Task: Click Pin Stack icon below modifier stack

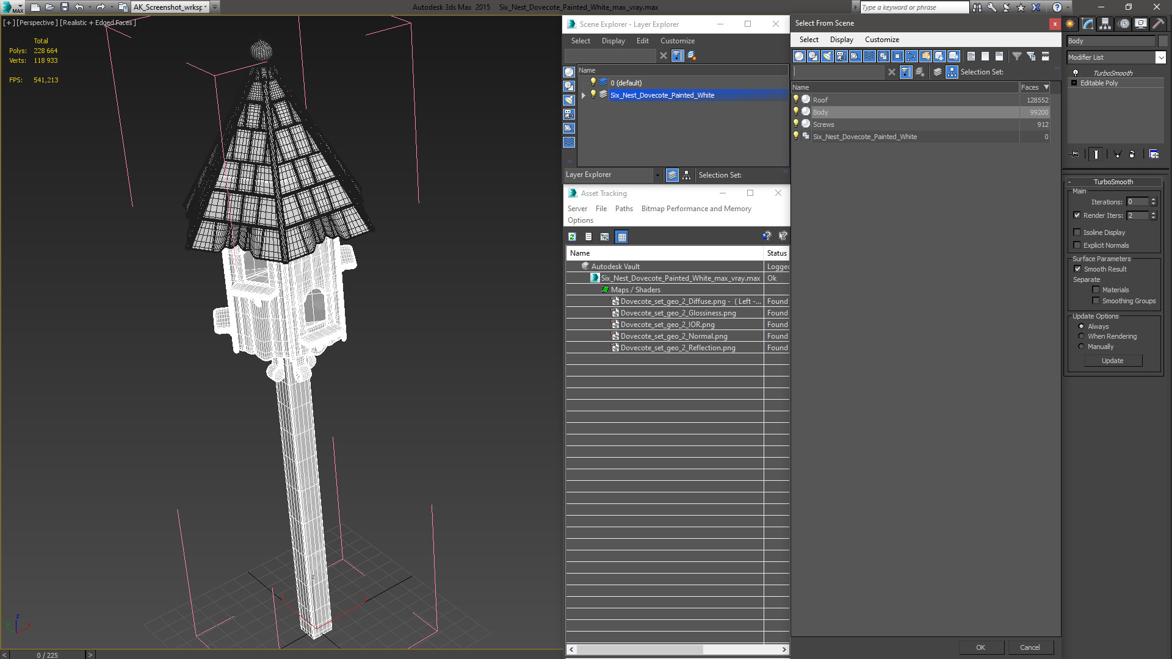Action: point(1075,154)
